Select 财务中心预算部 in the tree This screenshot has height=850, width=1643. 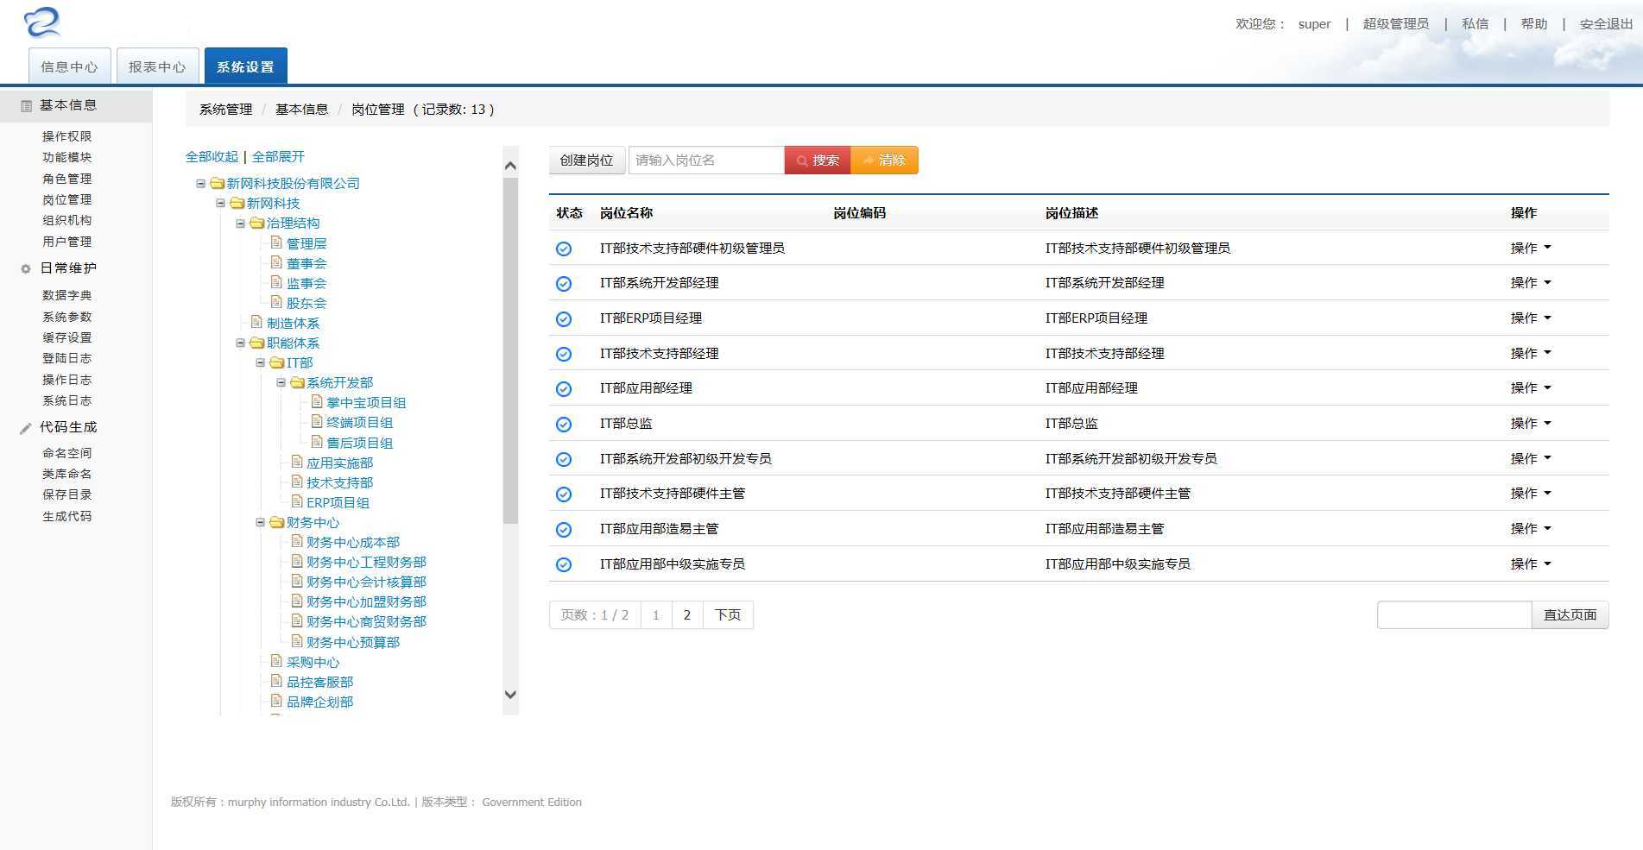click(x=352, y=642)
